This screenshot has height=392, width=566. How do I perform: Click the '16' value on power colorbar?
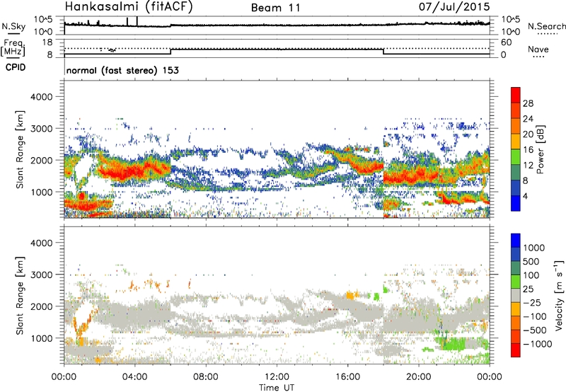[x=528, y=150]
